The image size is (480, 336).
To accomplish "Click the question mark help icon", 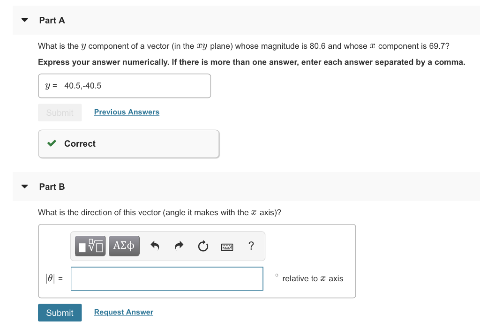I will tap(251, 246).
